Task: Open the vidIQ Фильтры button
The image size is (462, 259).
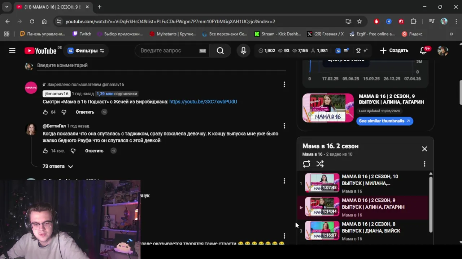Action: 86,51
